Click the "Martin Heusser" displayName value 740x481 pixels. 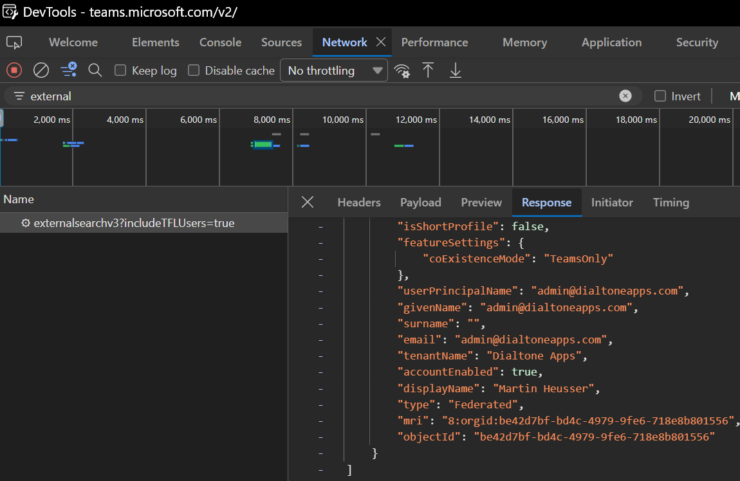click(543, 388)
